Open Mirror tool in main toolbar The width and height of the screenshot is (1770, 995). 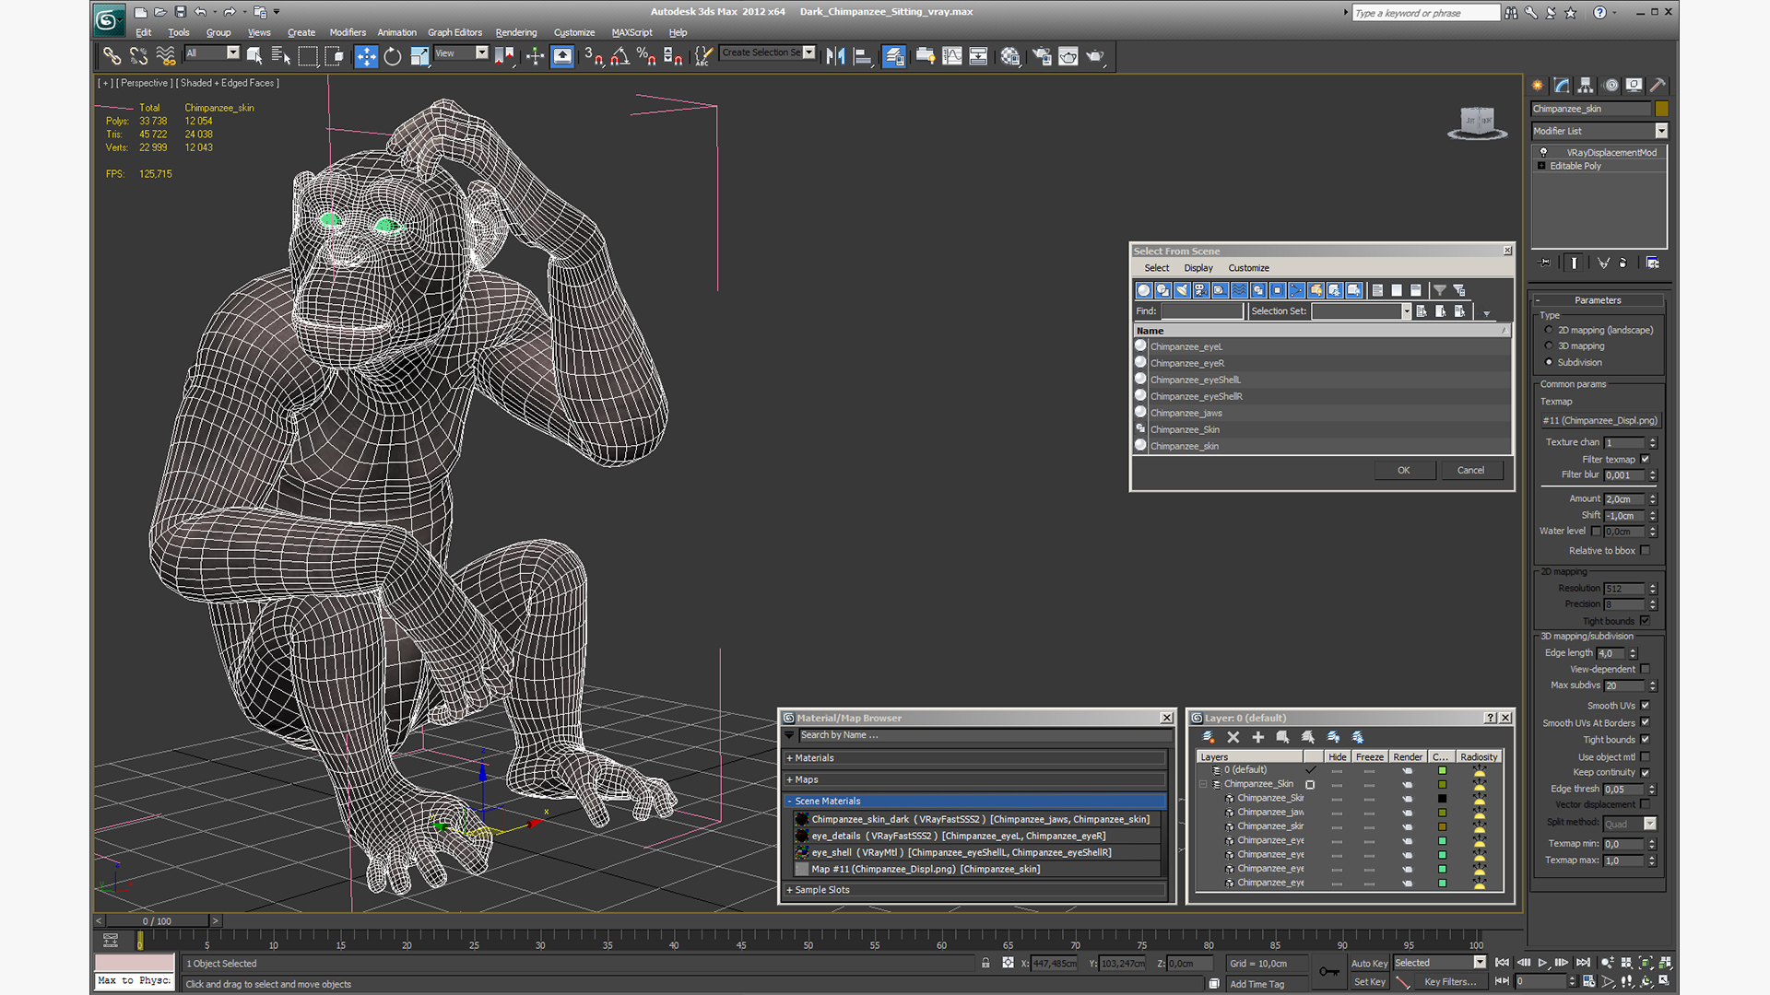tap(835, 57)
